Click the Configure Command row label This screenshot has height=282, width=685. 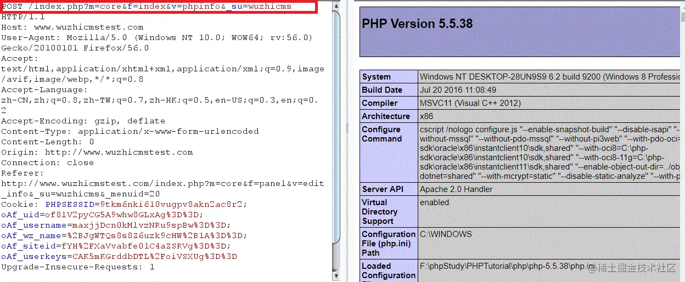tap(382, 134)
